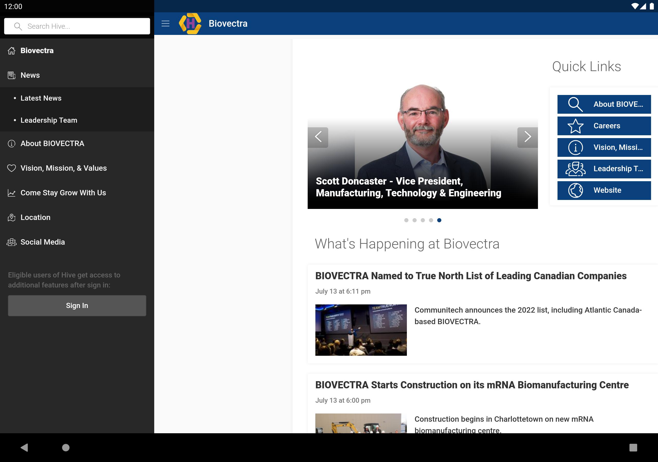Jump to fourth carousel dot
The width and height of the screenshot is (658, 462).
(x=431, y=220)
